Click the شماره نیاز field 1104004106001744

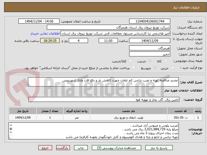(150, 21)
